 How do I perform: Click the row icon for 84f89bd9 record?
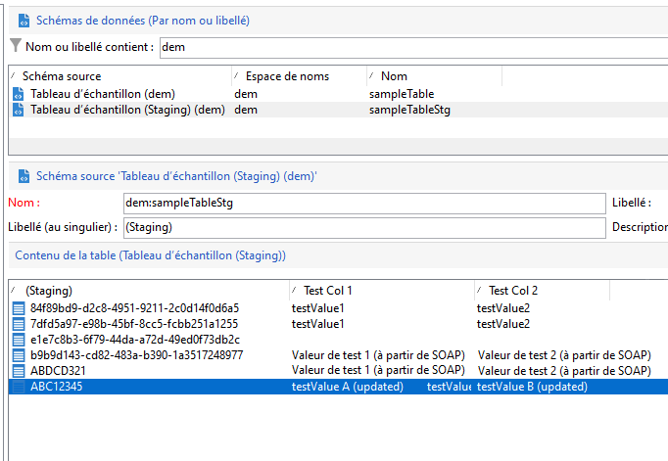pyautogui.click(x=19, y=308)
